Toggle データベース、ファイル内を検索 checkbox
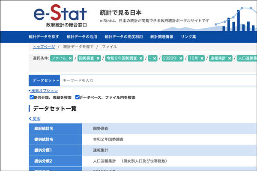 pyautogui.click(x=77, y=97)
